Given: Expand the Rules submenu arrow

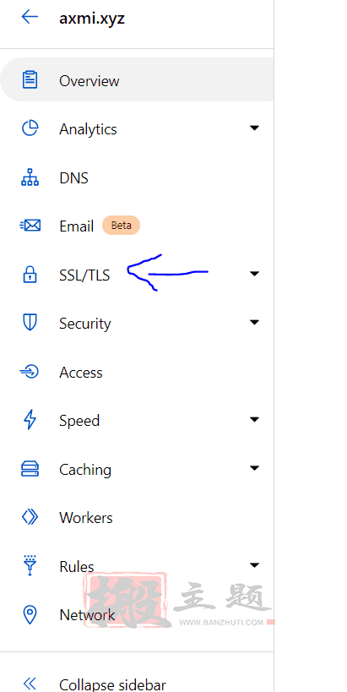Looking at the screenshot, I should click(254, 565).
